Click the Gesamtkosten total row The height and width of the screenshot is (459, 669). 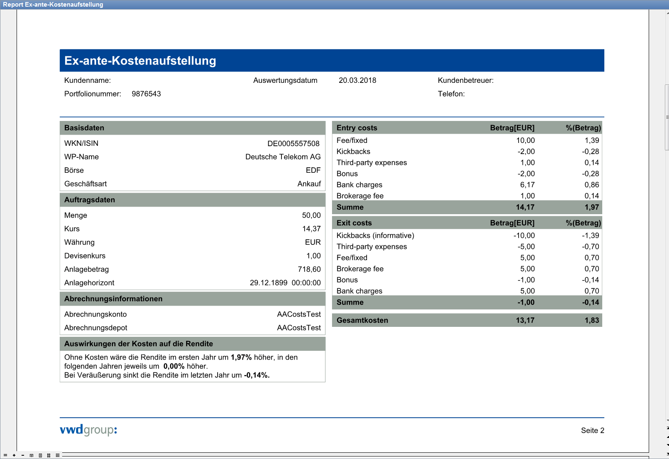click(467, 320)
